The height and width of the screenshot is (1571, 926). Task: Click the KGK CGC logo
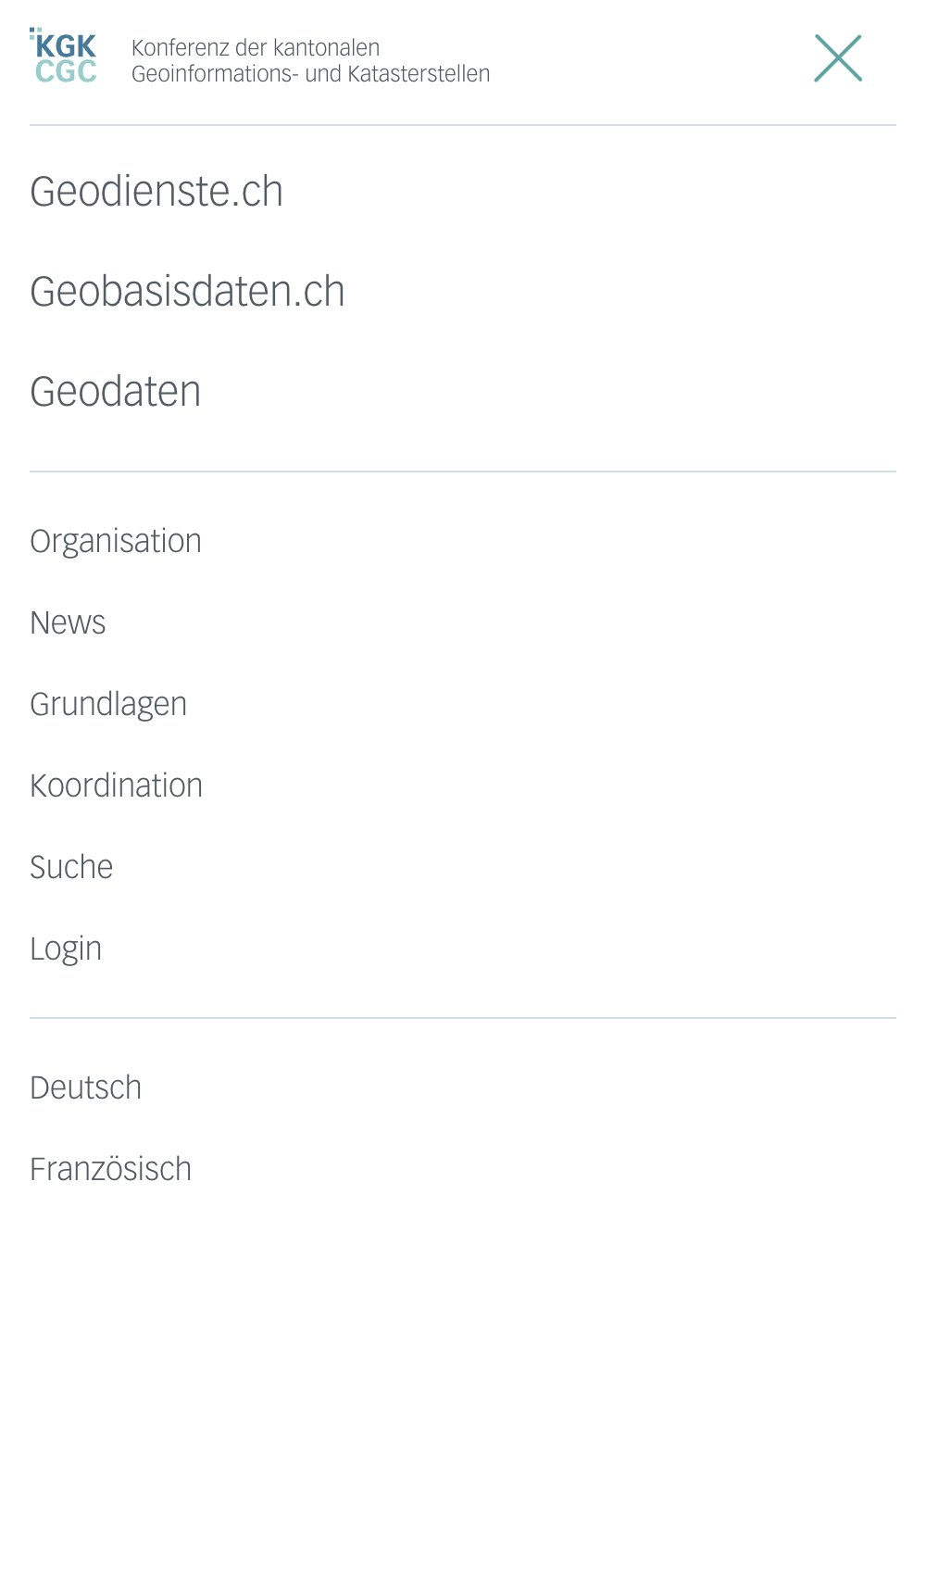pos(65,56)
